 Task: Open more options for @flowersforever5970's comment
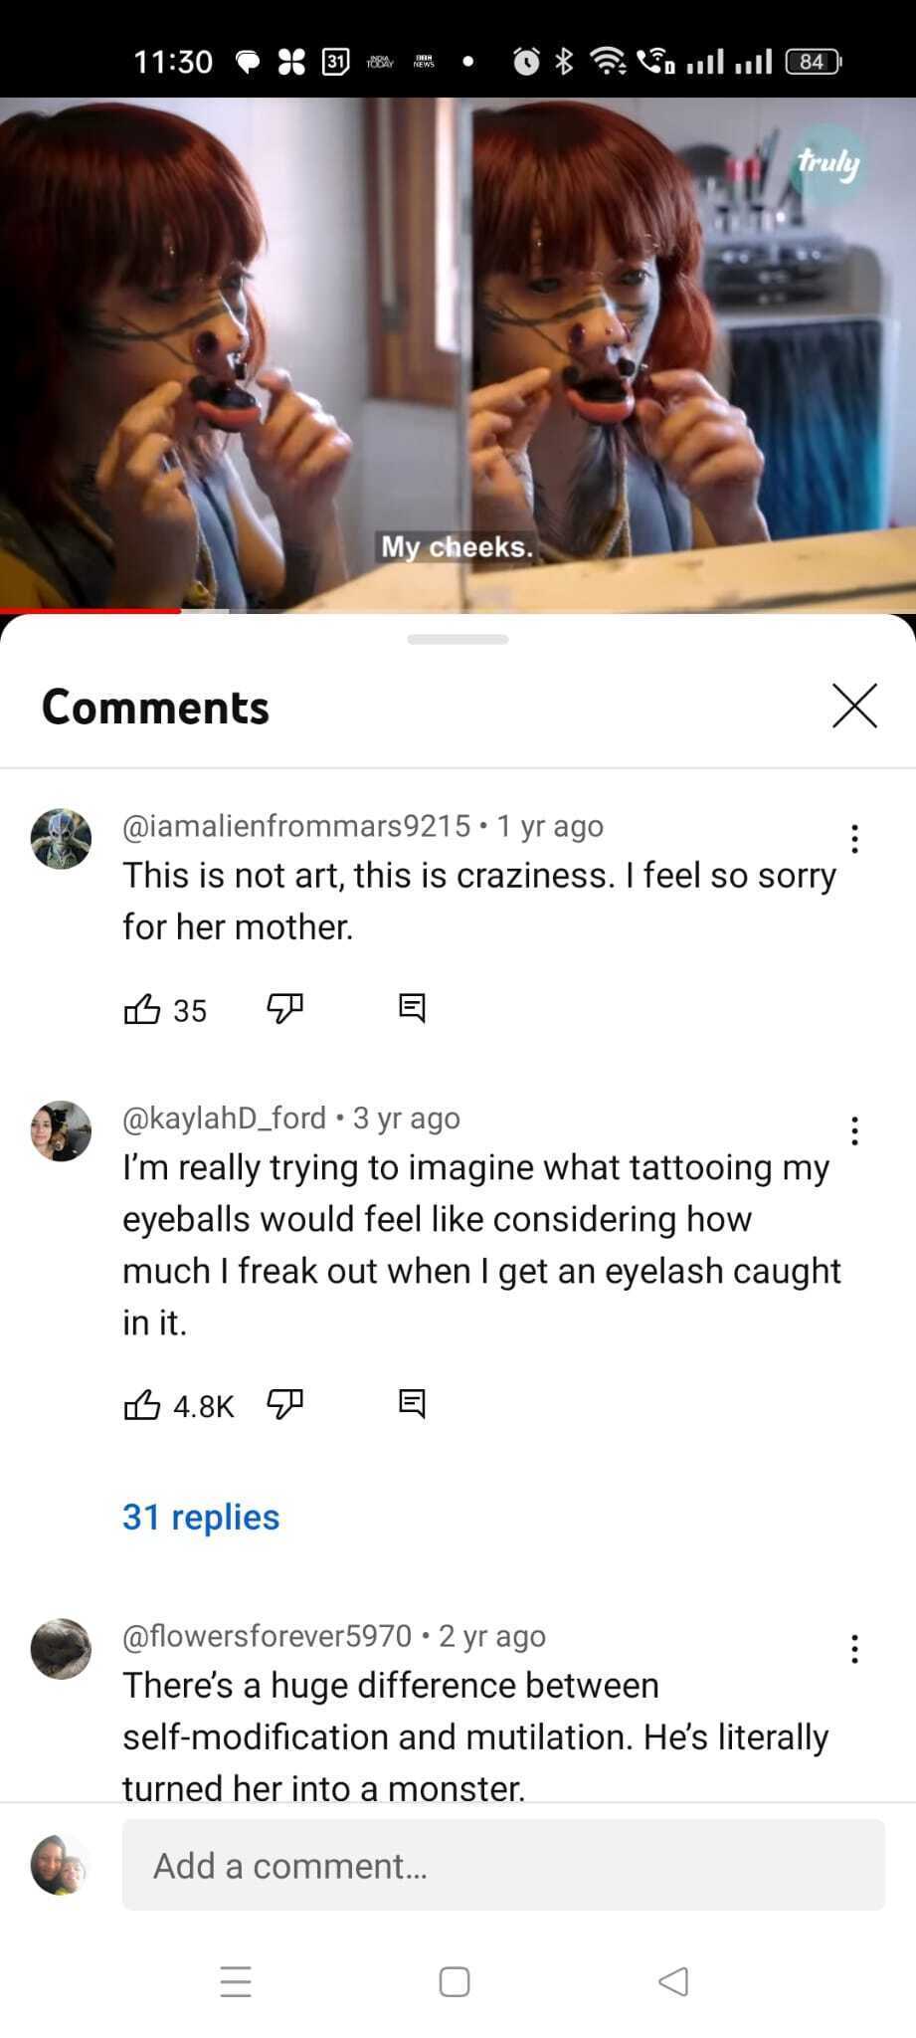click(x=854, y=1649)
